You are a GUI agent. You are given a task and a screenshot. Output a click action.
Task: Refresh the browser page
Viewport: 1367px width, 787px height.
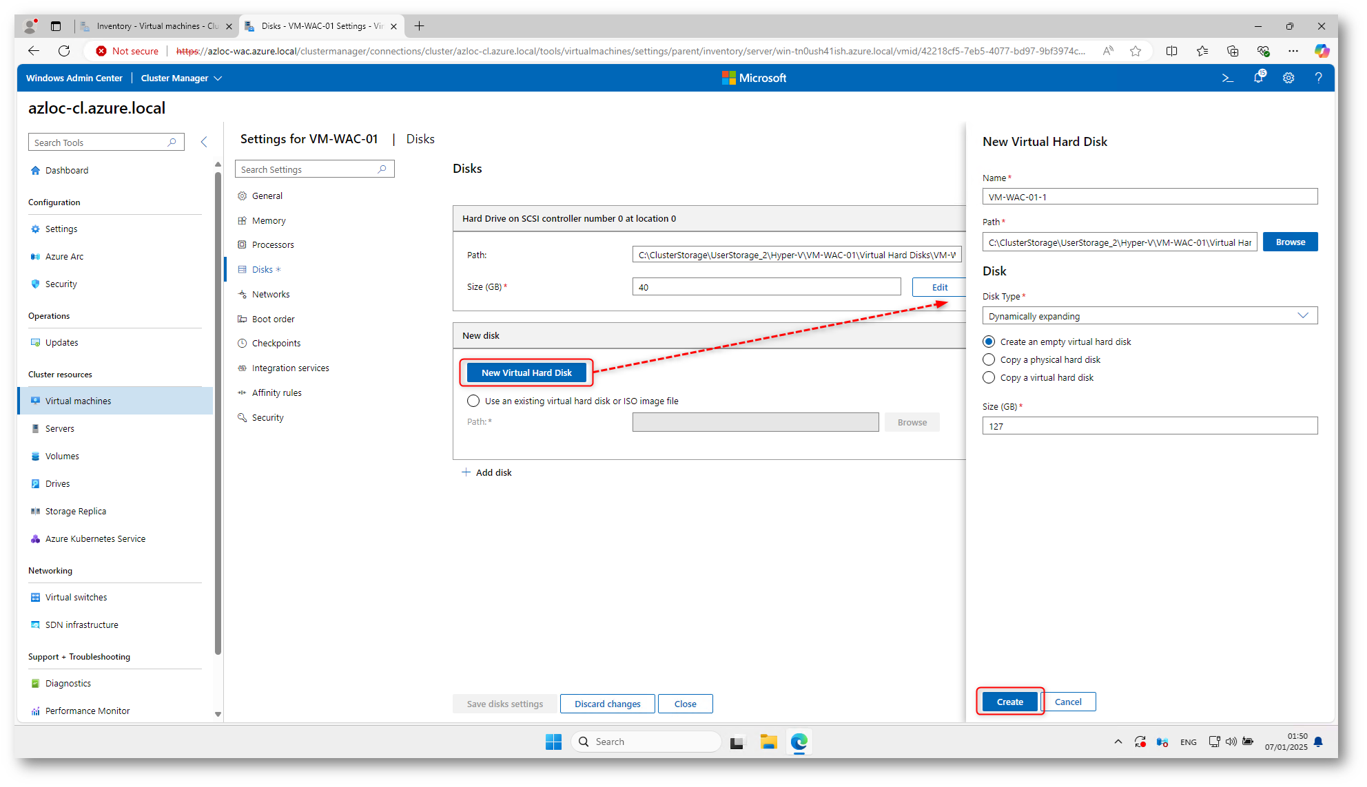point(64,51)
